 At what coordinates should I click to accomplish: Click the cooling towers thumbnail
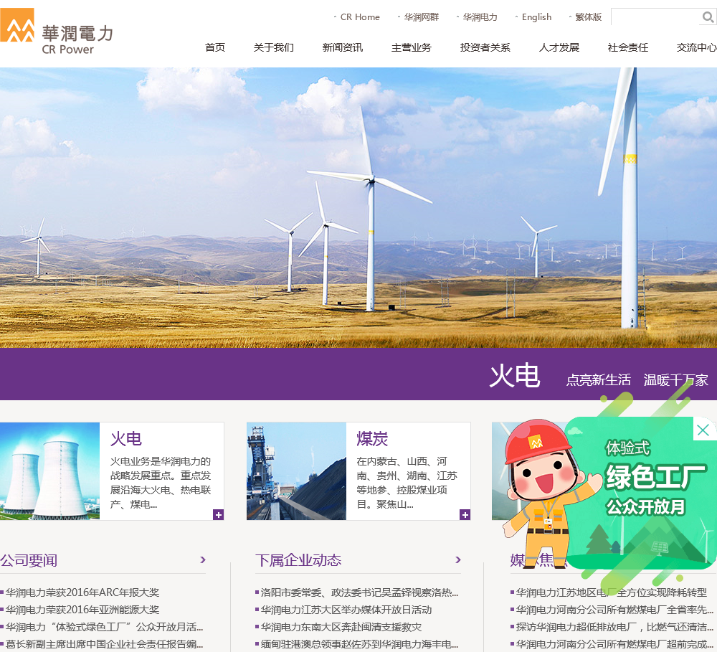tap(50, 471)
